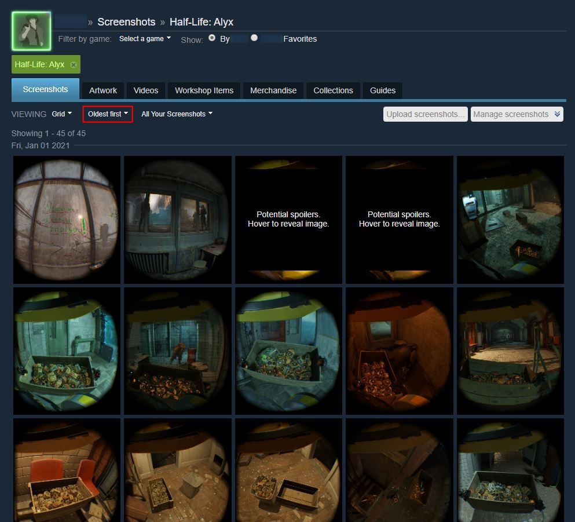Open the thumbnail with red chairs and crate

pos(67,470)
